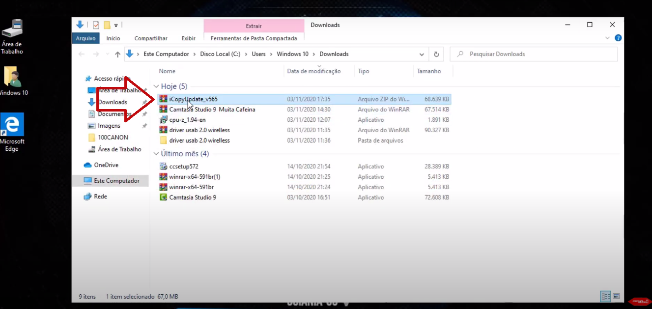This screenshot has height=309, width=652.
Task: Click the Extrair contextual tab
Action: tap(254, 26)
